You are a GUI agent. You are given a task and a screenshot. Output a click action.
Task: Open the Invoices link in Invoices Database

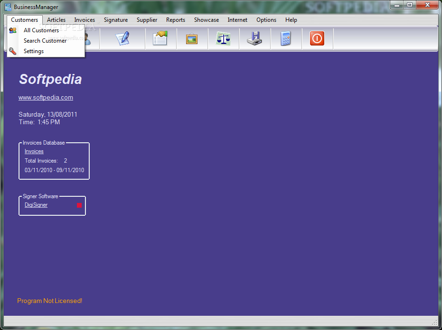click(x=34, y=151)
